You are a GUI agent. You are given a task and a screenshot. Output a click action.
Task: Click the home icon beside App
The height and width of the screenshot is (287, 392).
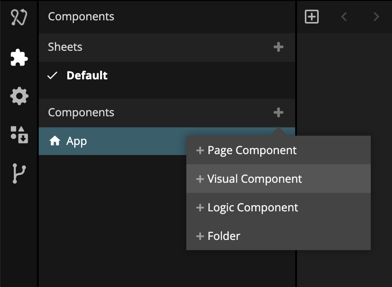coord(55,141)
